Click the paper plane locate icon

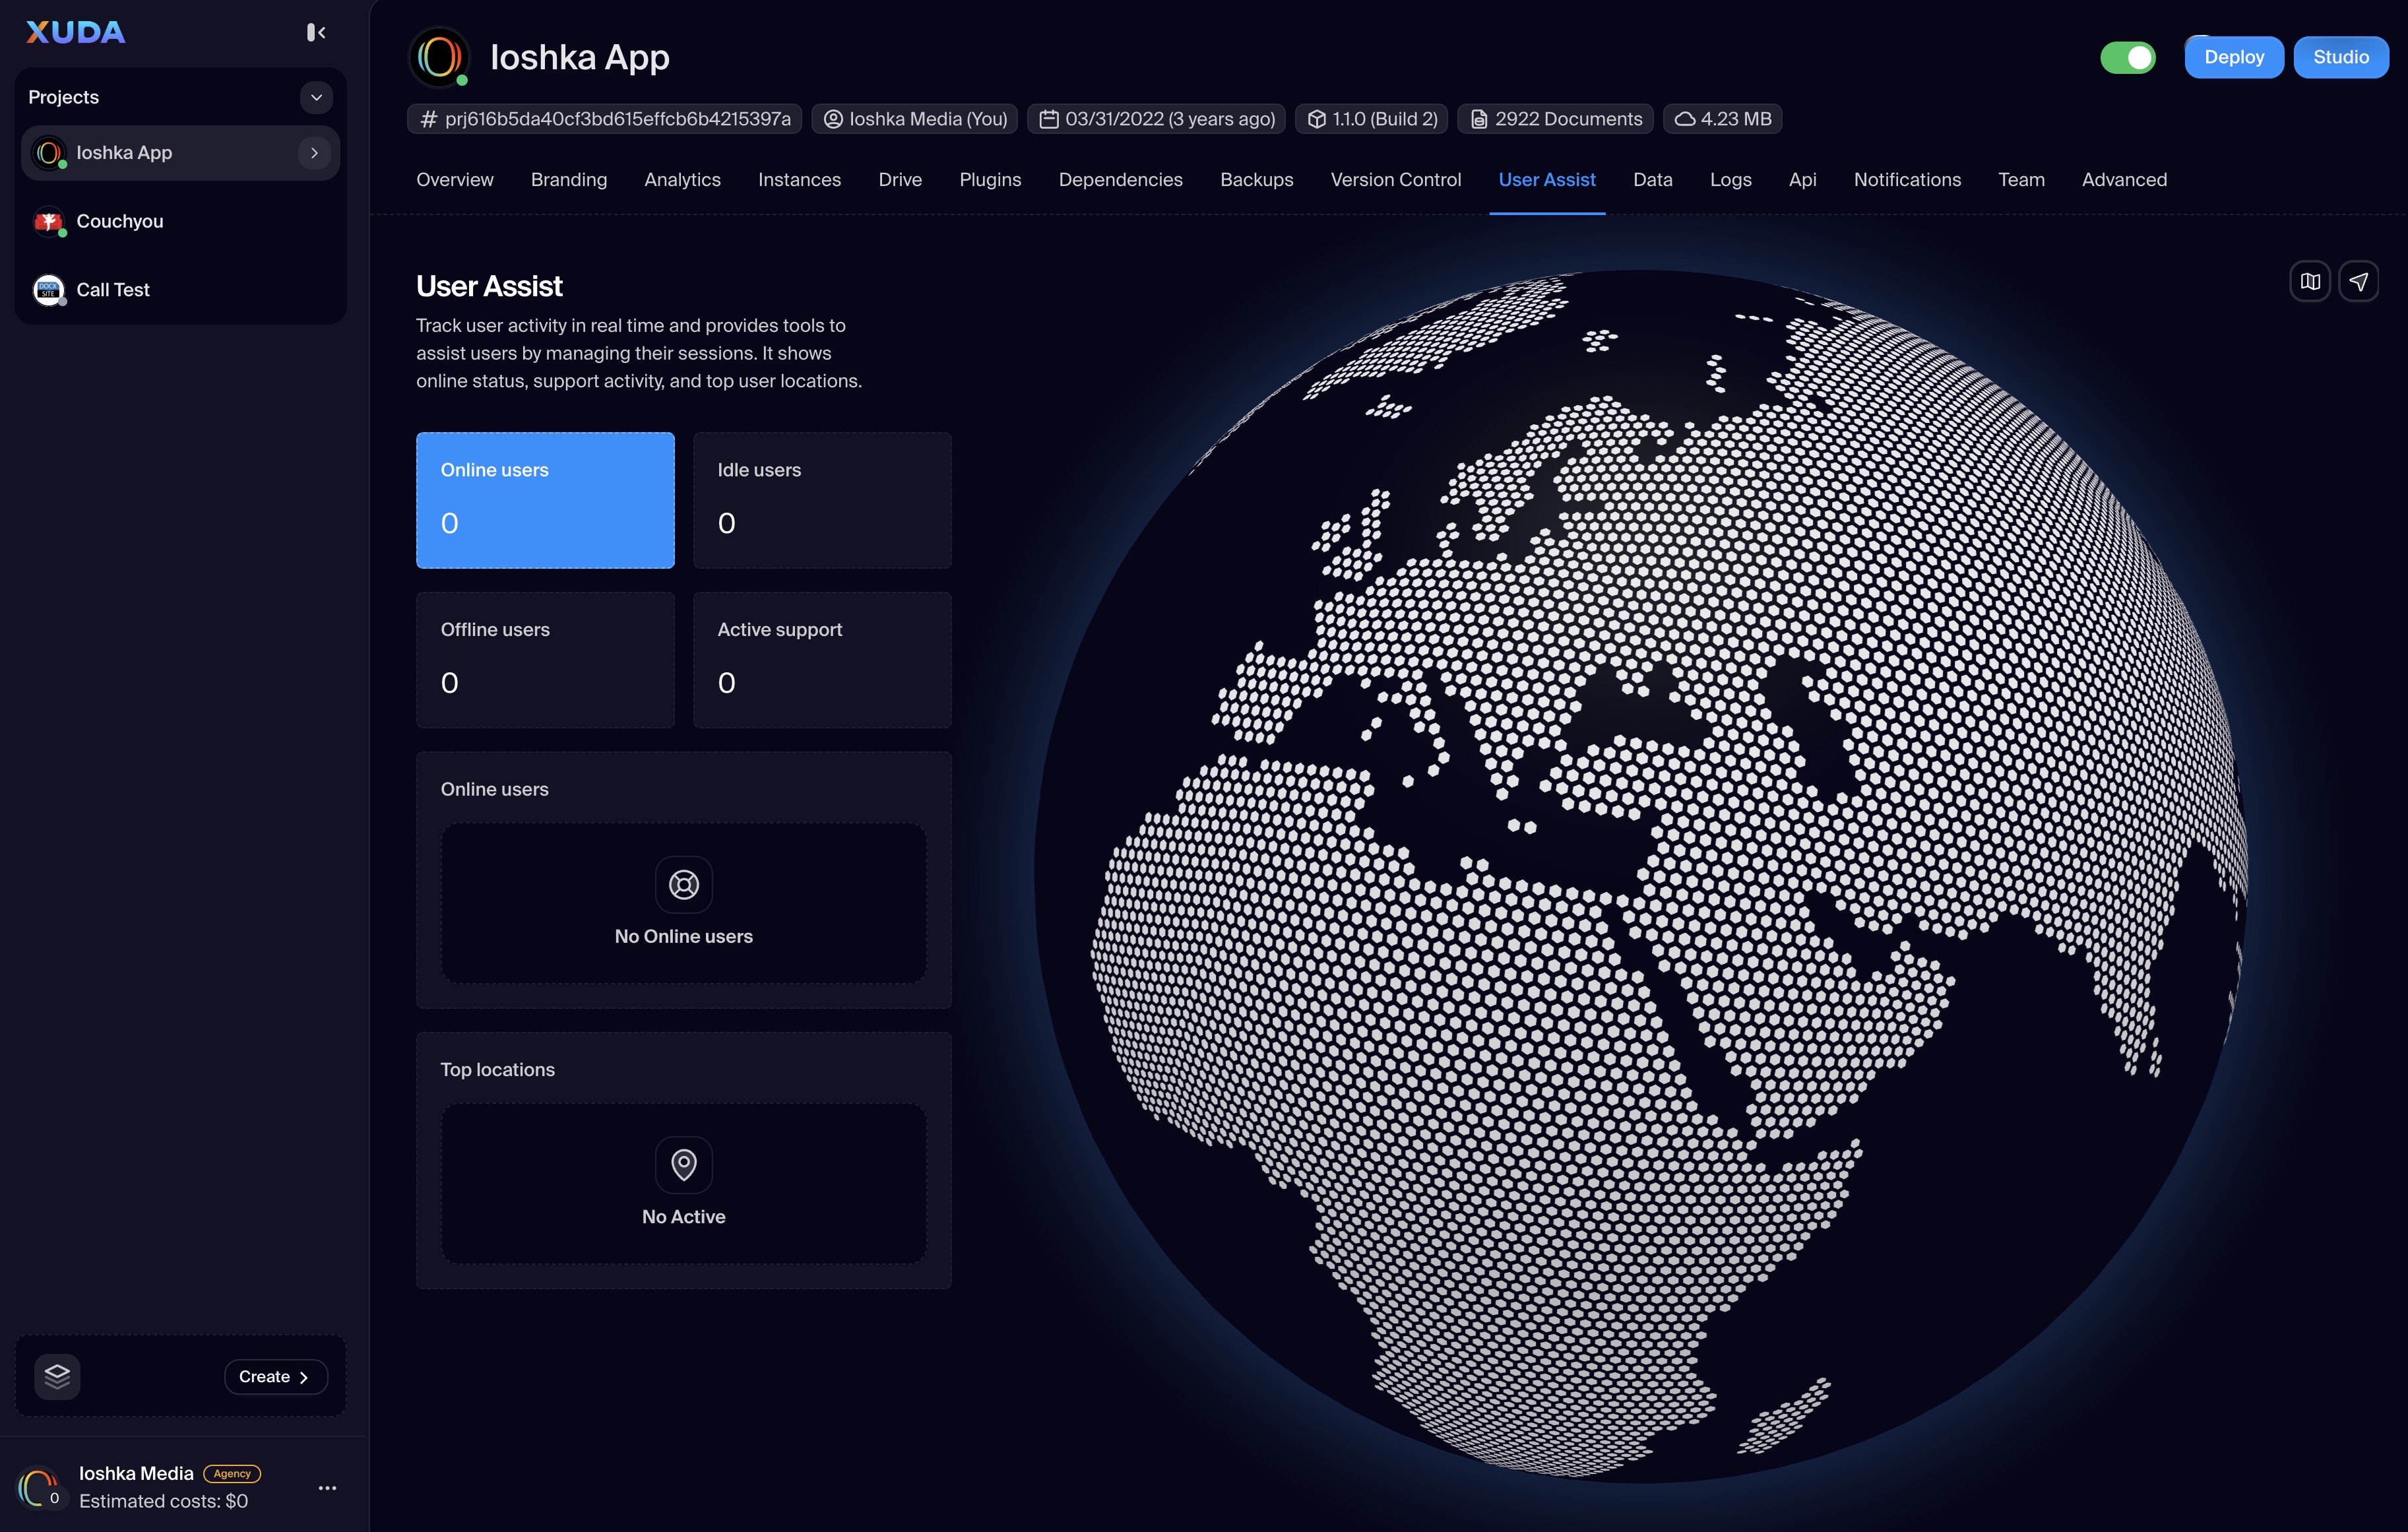click(2358, 282)
